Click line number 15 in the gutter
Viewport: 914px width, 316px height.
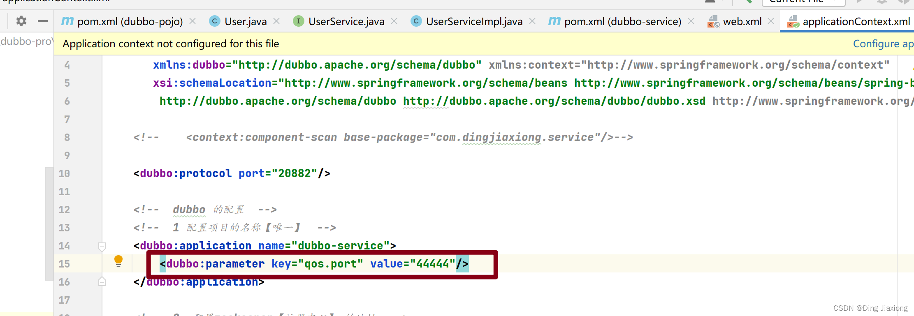[64, 264]
